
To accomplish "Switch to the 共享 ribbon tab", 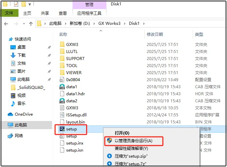I will coord(45,13).
